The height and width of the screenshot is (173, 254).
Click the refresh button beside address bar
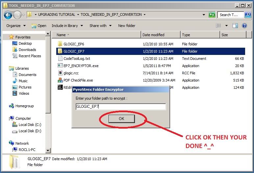pyautogui.click(x=212, y=15)
